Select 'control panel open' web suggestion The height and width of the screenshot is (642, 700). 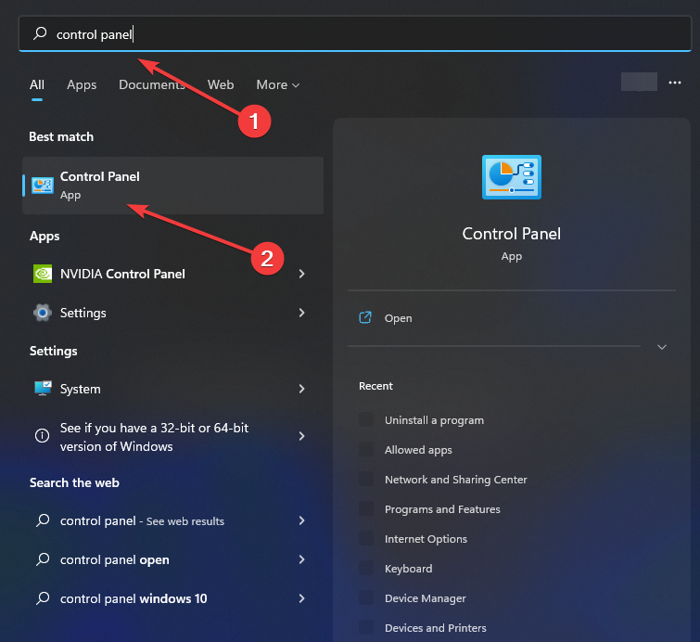tap(172, 559)
